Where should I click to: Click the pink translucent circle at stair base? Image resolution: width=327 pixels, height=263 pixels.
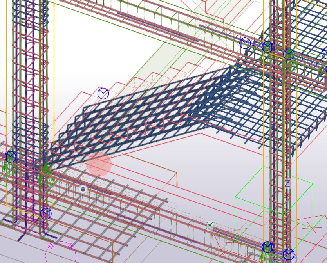[x=99, y=165]
